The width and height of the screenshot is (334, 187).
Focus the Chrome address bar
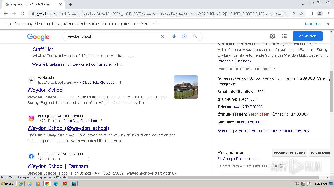point(162,14)
